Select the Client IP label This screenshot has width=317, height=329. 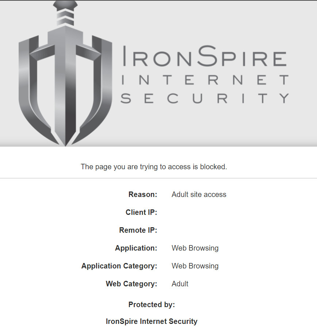pos(141,213)
